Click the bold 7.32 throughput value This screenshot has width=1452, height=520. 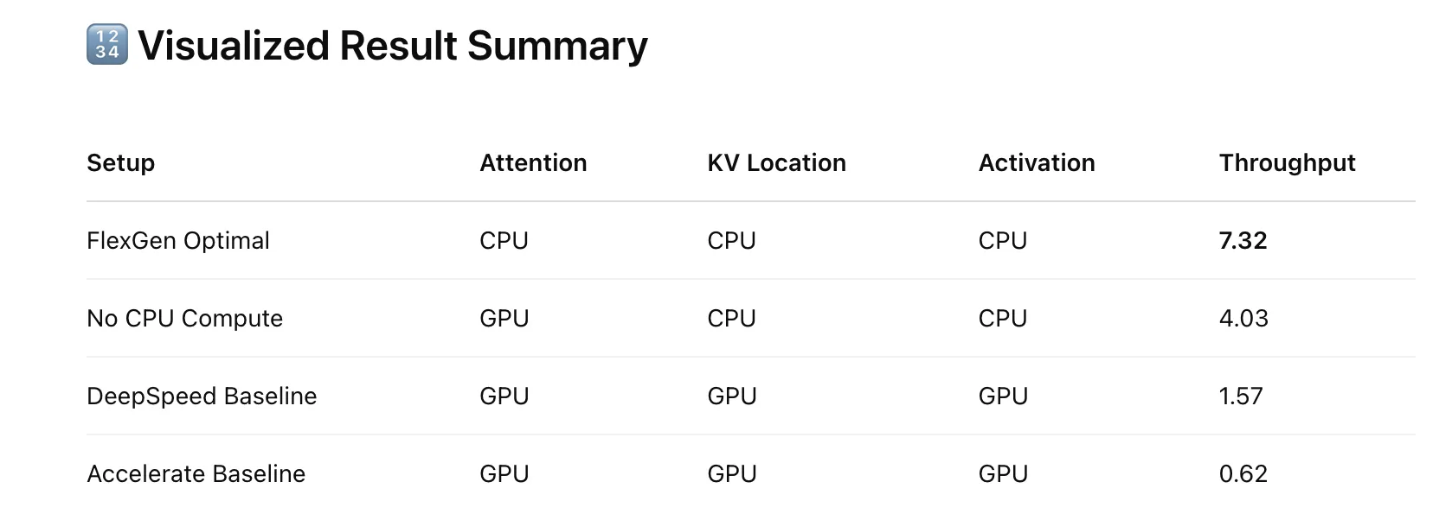(1243, 240)
